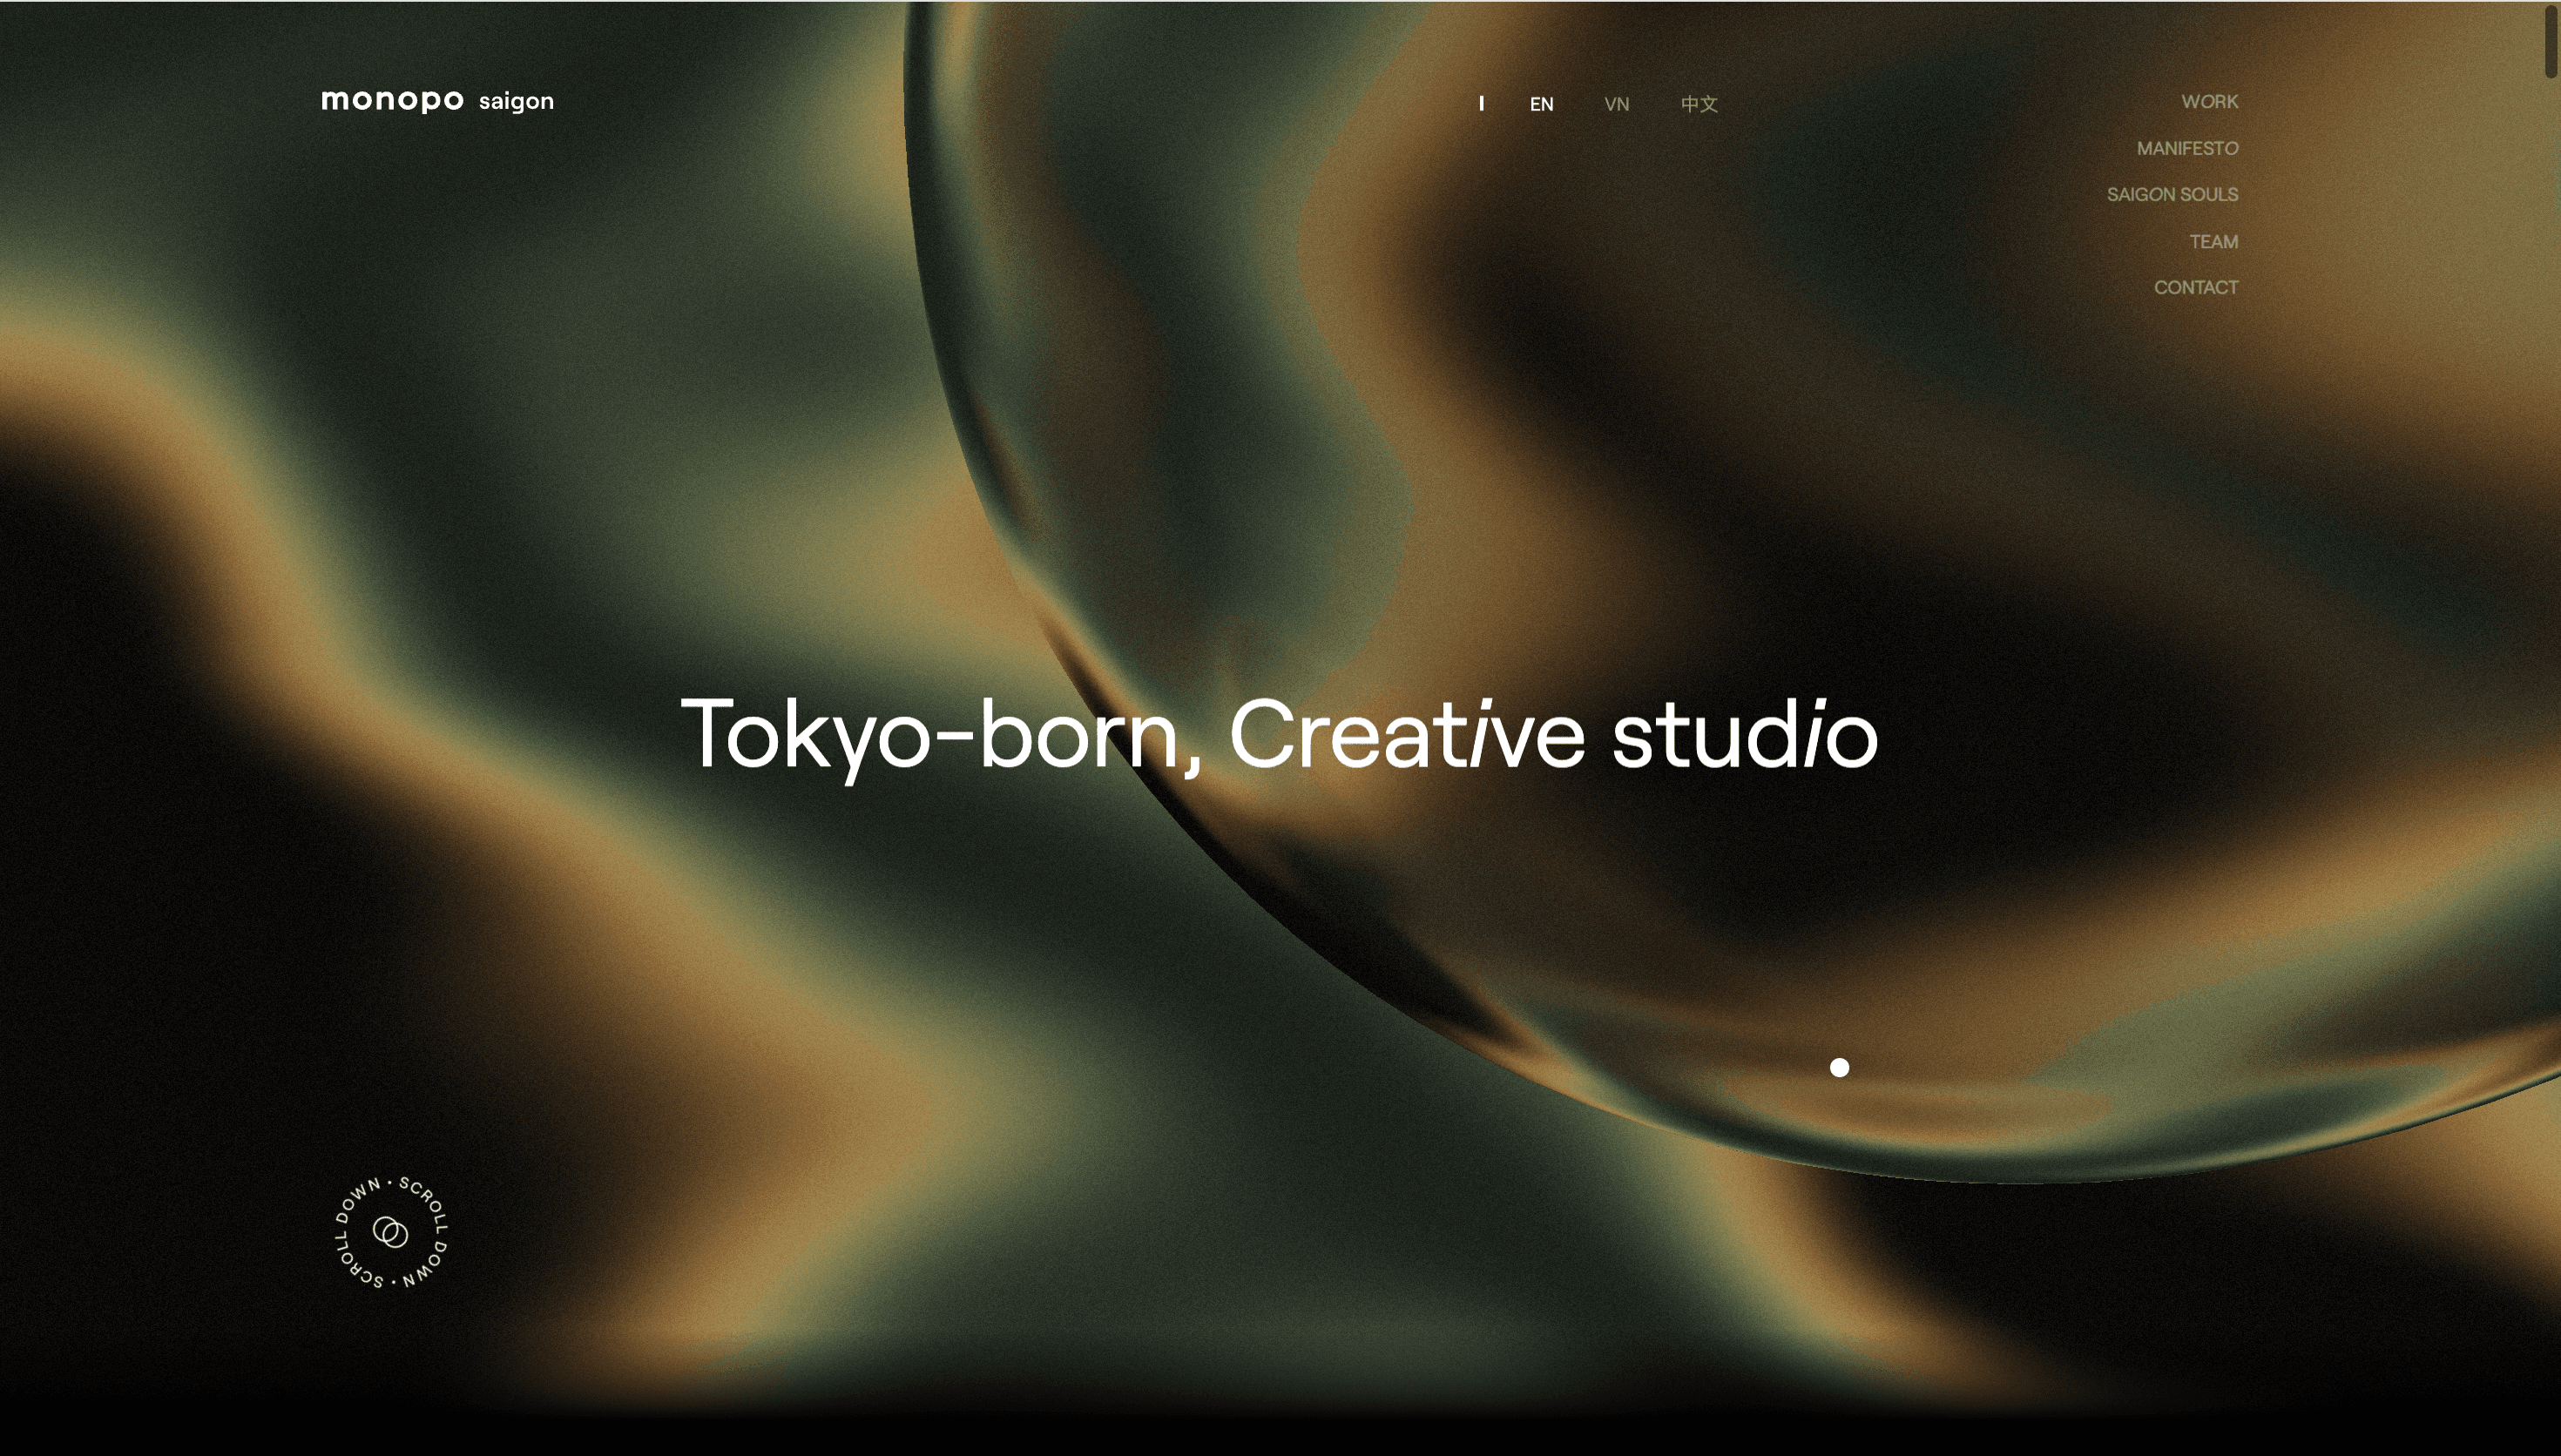Expand the right-side navigation list

coord(2196,194)
